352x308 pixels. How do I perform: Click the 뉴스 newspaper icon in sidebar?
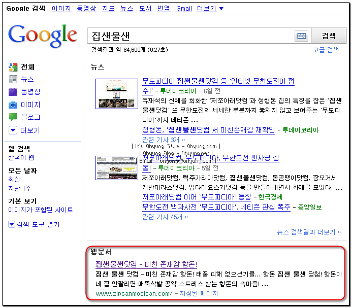[13, 79]
